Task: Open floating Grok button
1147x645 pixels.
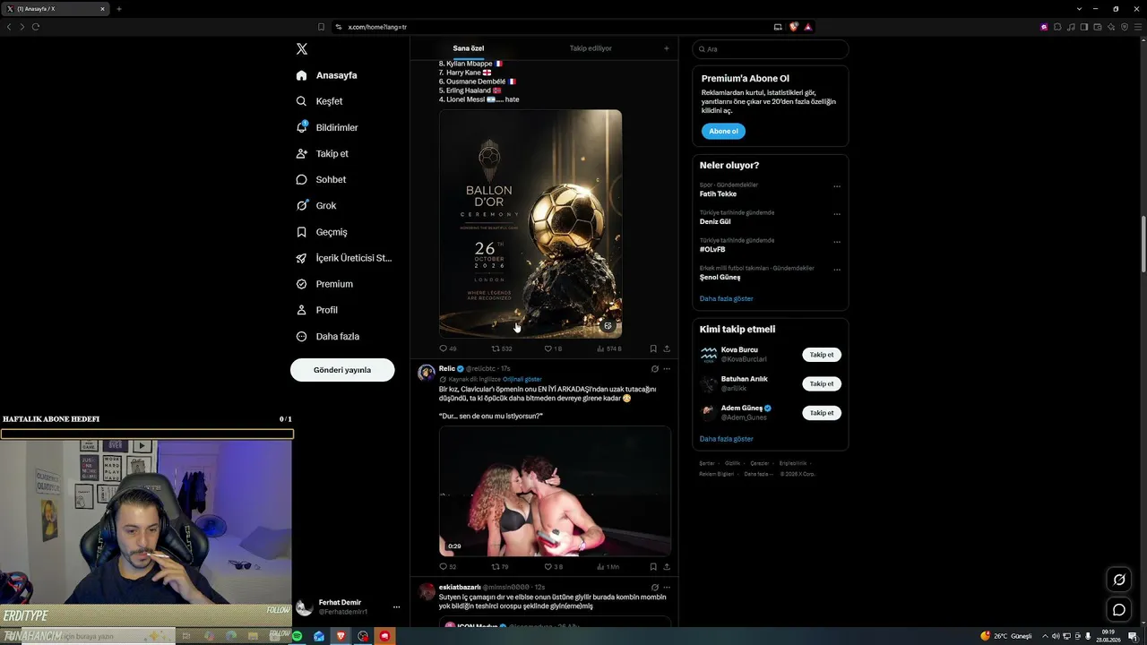Action: [x=1119, y=580]
